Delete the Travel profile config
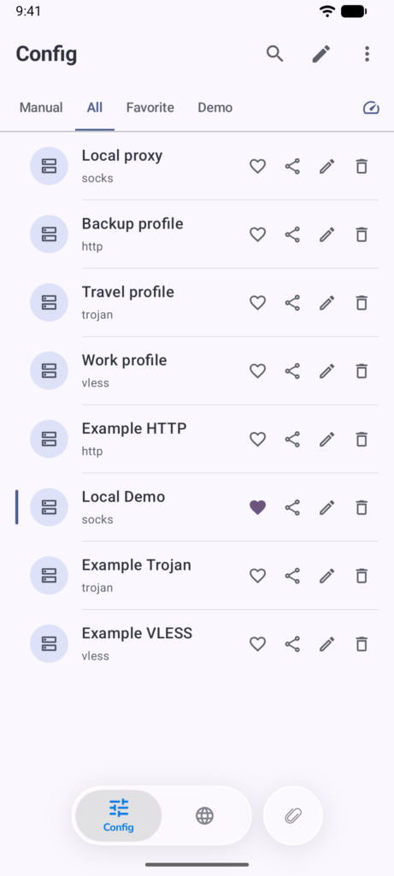The image size is (394, 876). click(x=362, y=302)
